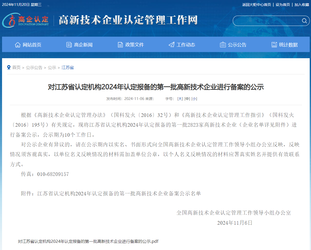Go to 首页 in breadcrumb
The height and width of the screenshot is (250, 311).
(x=16, y=67)
